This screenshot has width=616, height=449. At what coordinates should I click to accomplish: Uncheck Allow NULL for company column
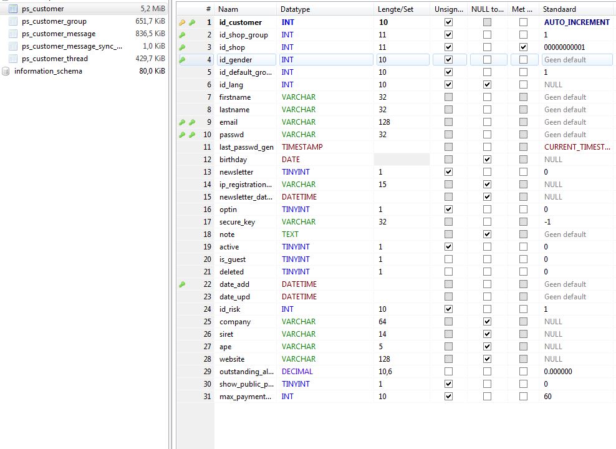(487, 322)
